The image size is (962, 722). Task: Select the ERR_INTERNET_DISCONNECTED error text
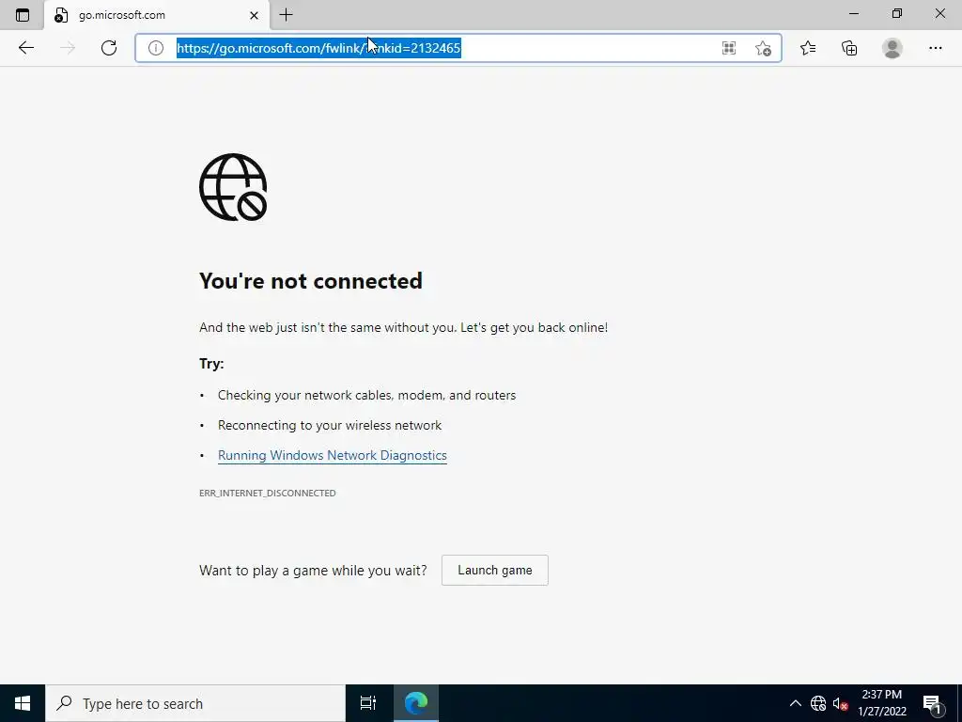pyautogui.click(x=268, y=493)
